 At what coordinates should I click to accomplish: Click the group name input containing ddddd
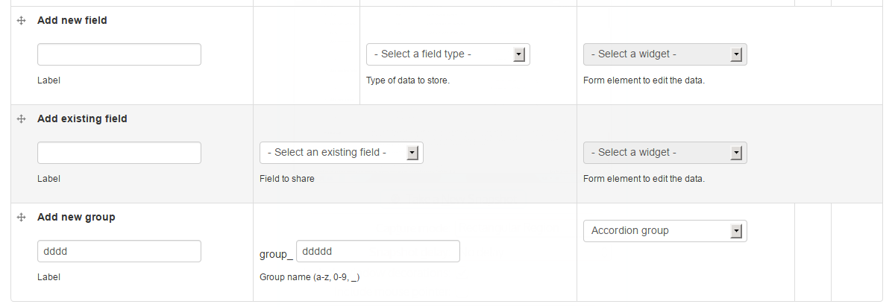point(378,251)
